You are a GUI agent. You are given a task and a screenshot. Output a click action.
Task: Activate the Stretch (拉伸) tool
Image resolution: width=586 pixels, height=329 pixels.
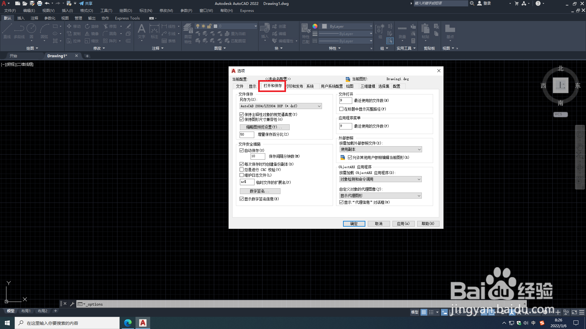[x=74, y=41]
